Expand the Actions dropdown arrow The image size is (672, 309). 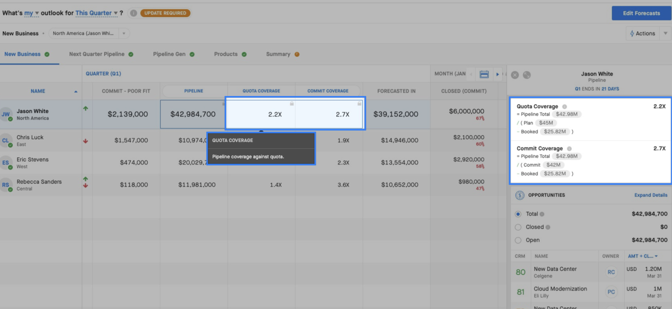click(665, 33)
